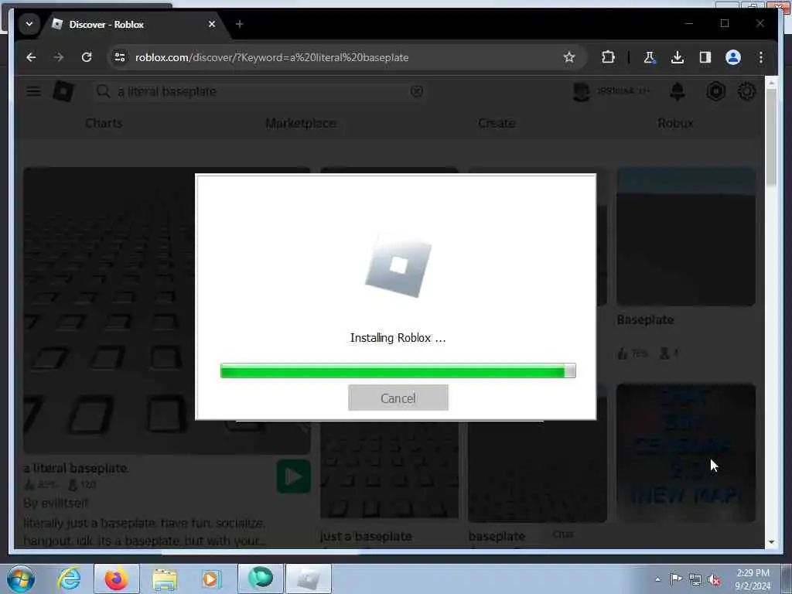Open Chrome three-dot menu
792x594 pixels.
(x=761, y=57)
